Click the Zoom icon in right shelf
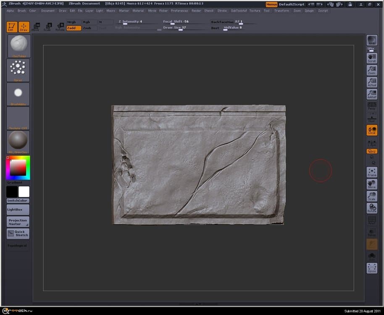 [x=371, y=70]
